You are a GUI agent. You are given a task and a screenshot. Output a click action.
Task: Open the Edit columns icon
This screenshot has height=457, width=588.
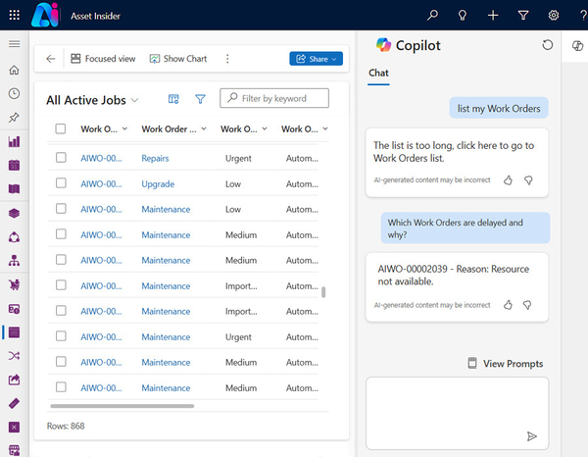click(x=173, y=99)
